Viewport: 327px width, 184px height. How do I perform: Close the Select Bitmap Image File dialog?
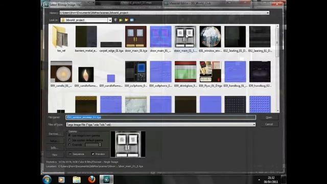click(x=277, y=4)
